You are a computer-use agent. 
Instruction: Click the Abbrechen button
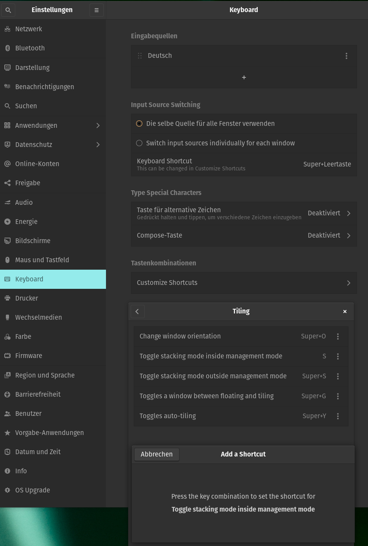(157, 454)
